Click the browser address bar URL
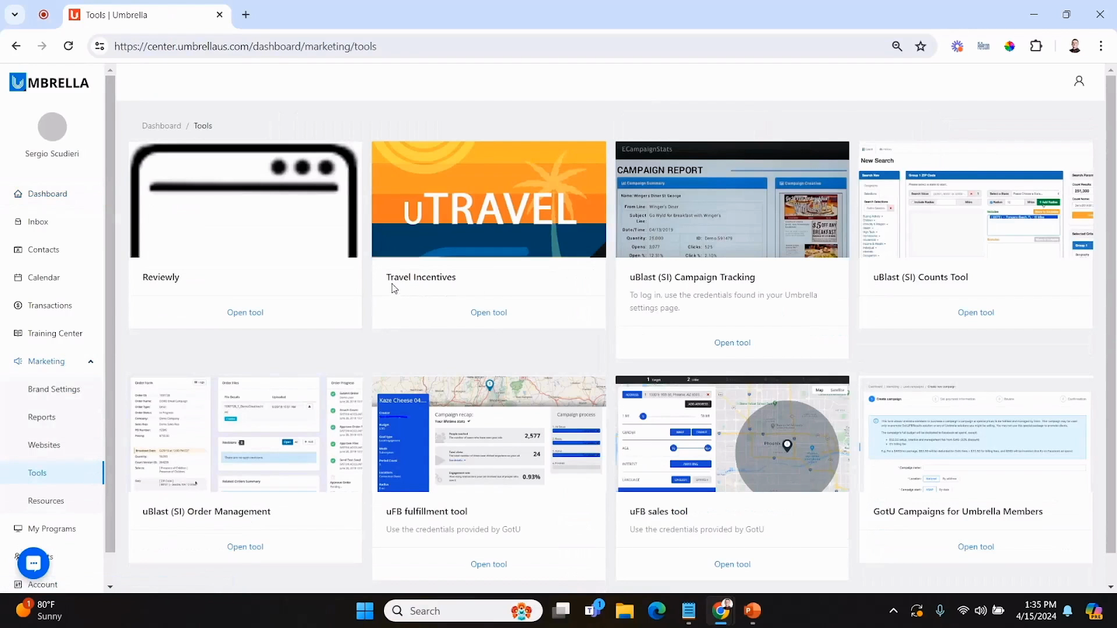The height and width of the screenshot is (628, 1117). click(245, 46)
